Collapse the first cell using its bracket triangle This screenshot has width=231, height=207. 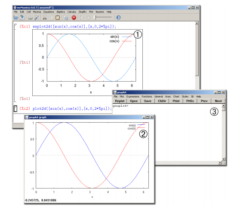(x=15, y=25)
